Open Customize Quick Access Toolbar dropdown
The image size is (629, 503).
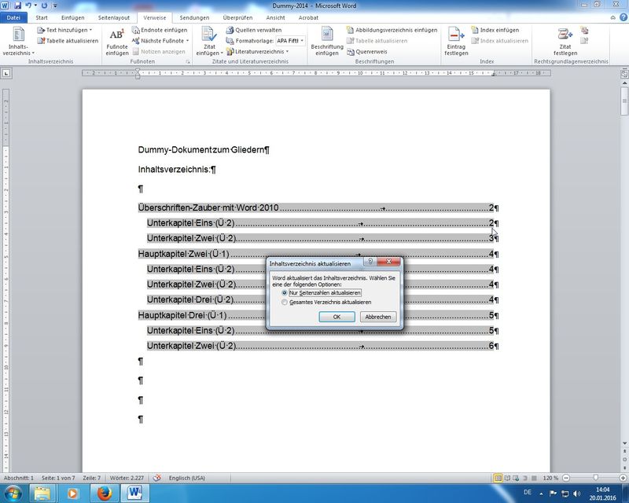tap(55, 6)
